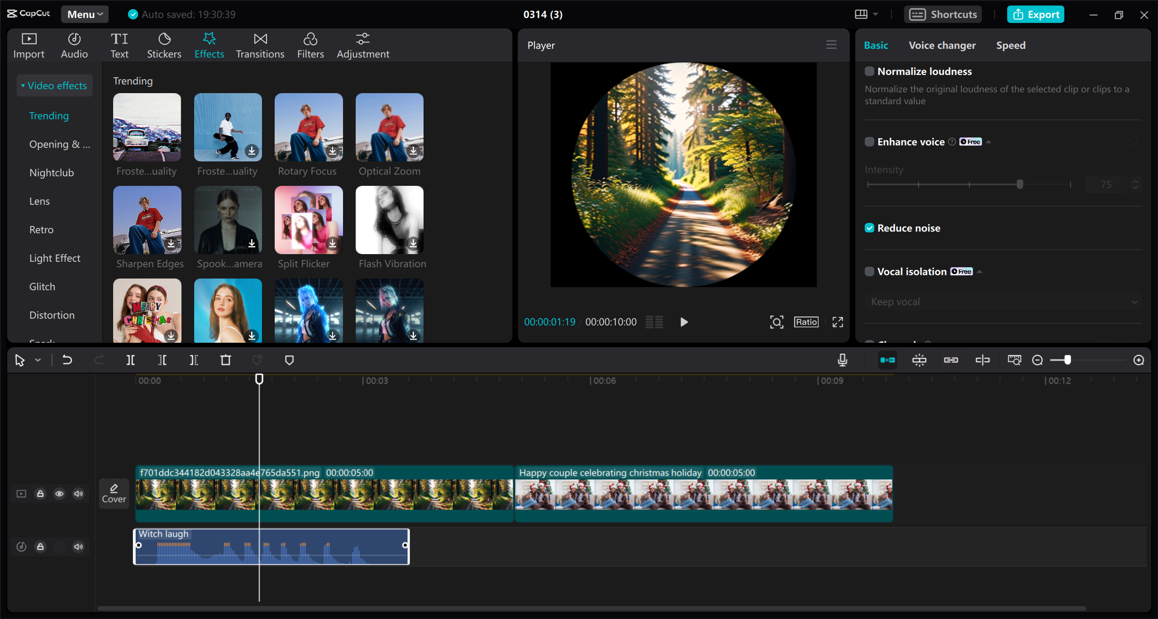Enable the Enhance voice option
Screen dimensions: 1158x619
(x=869, y=142)
